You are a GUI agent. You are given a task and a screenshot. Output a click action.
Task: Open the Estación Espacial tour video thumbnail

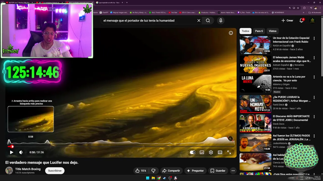tap(255, 45)
